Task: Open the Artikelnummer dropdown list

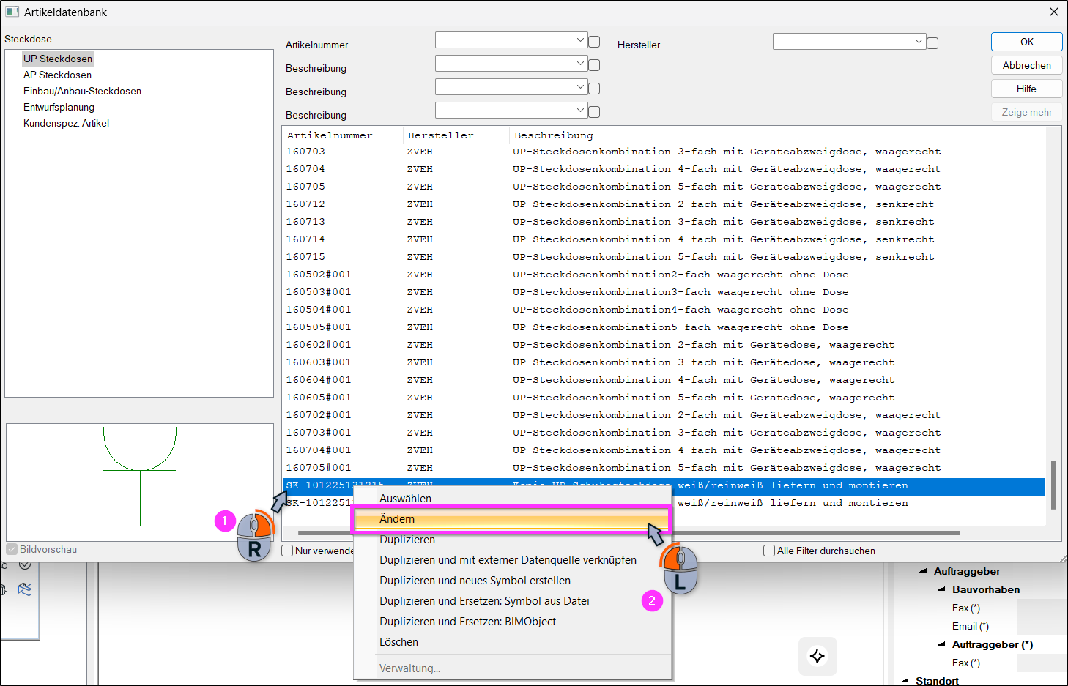Action: pyautogui.click(x=580, y=40)
